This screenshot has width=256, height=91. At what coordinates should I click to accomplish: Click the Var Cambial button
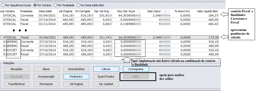point(106,84)
